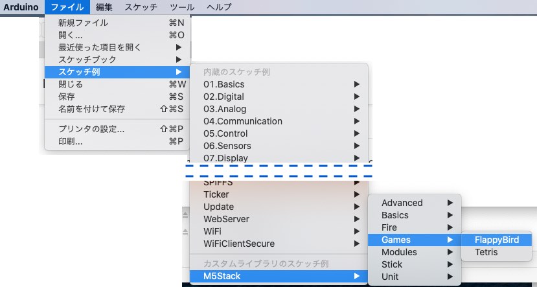Open the ヘルプ menu
Image resolution: width=537 pixels, height=287 pixels.
tap(219, 7)
